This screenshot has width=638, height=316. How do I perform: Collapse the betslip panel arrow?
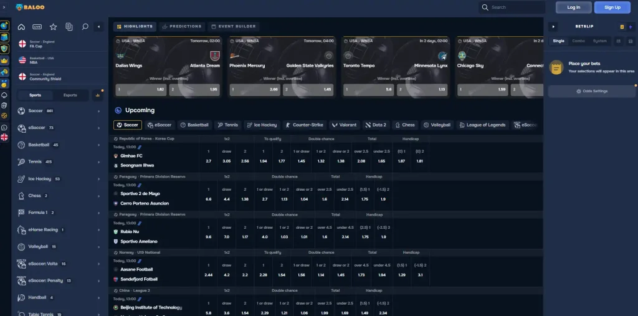click(x=553, y=27)
